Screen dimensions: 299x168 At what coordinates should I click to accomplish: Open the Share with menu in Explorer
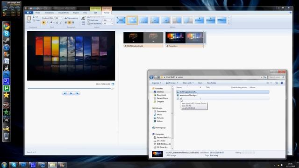point(188,83)
